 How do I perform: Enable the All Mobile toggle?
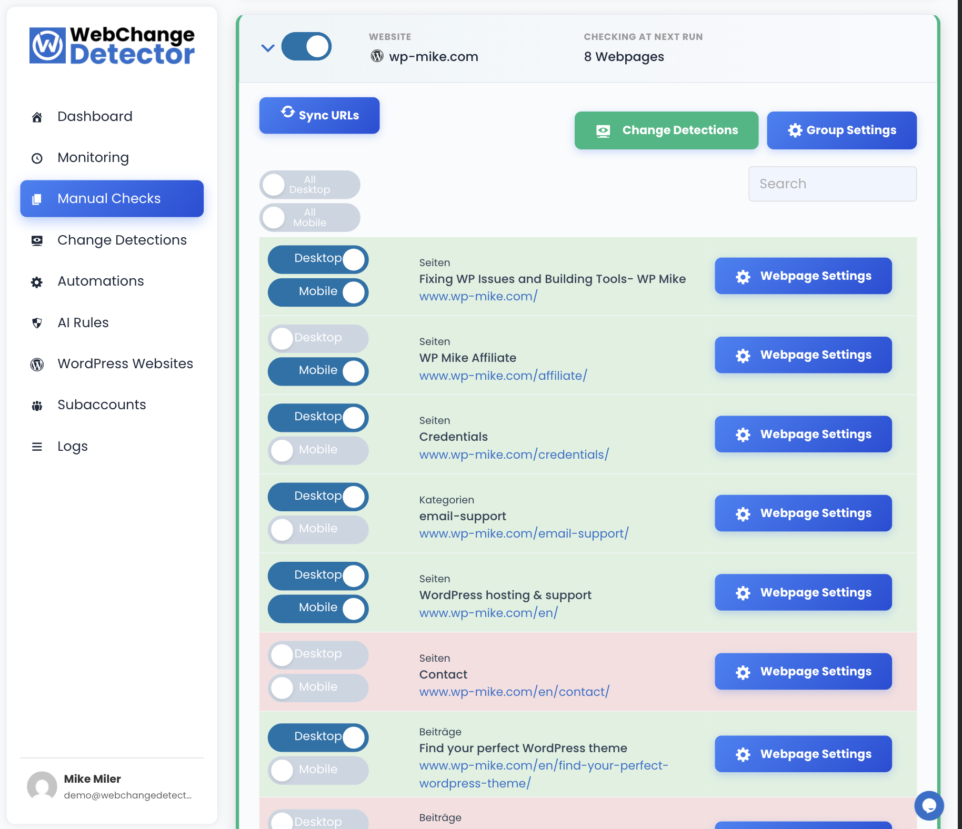tap(309, 217)
